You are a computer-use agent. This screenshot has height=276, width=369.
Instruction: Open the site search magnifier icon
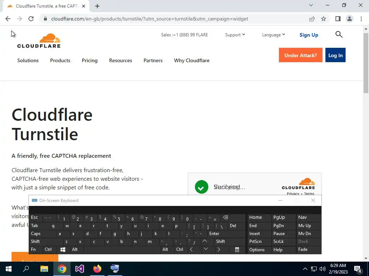point(339,34)
